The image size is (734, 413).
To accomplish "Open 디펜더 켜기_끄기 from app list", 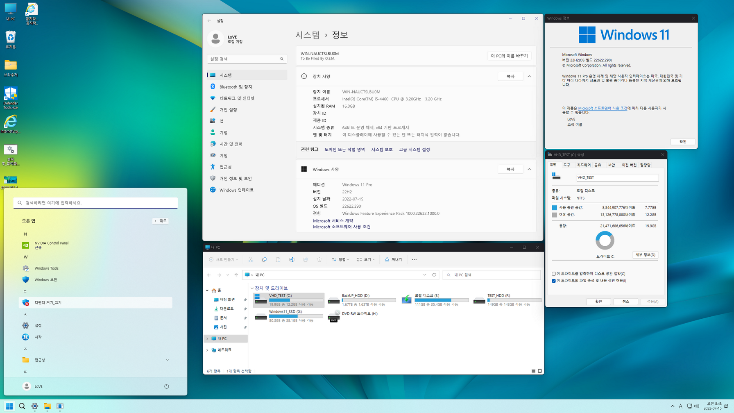I will pos(95,302).
